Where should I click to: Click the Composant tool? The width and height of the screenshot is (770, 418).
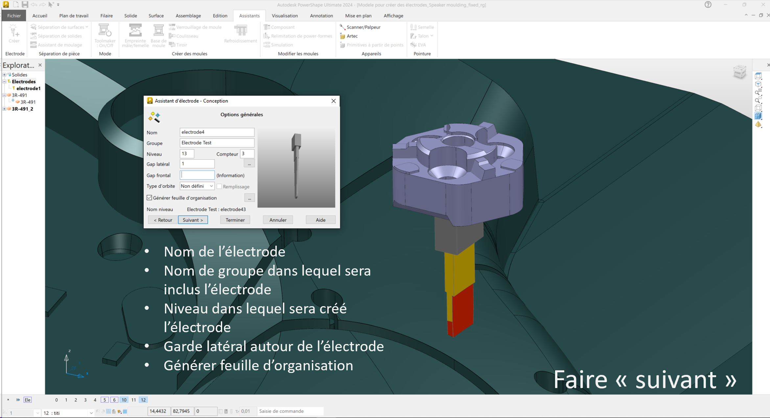279,27
